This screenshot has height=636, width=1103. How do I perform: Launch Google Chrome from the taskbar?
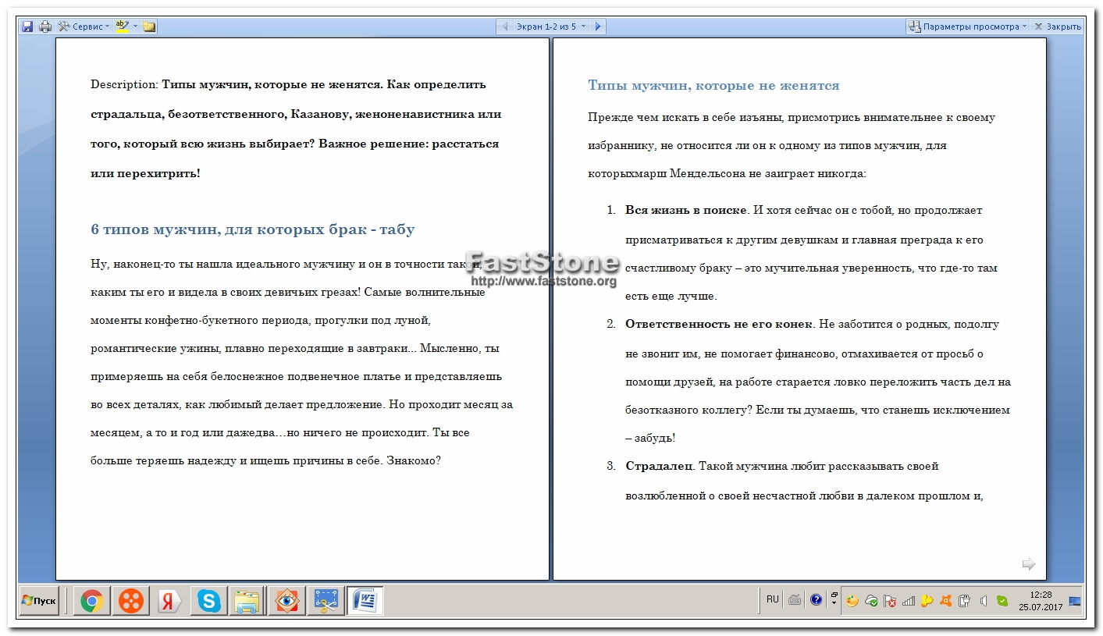tap(91, 601)
